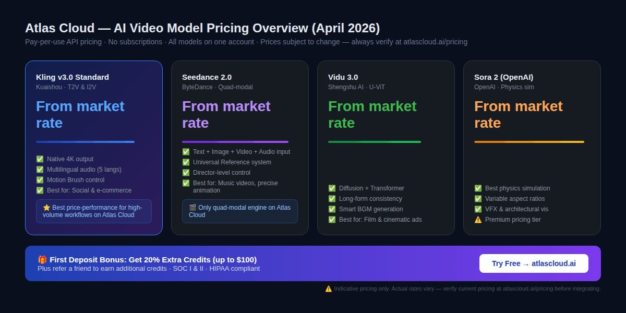Click the green gradient bar under Vidu pricing

click(374, 141)
